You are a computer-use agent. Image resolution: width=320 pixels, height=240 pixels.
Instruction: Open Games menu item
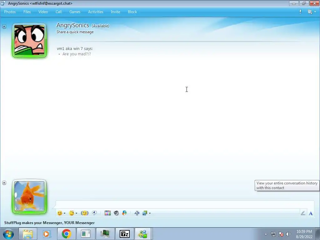pos(75,12)
